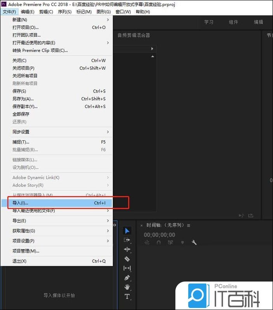This screenshot has width=273, height=310.
Task: Add marker using timeline marker icon
Action: pos(182,243)
